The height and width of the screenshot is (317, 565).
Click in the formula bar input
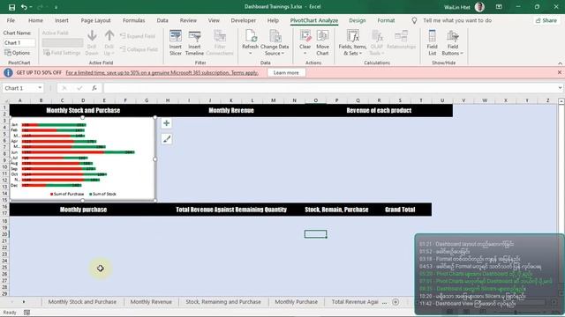(329, 88)
